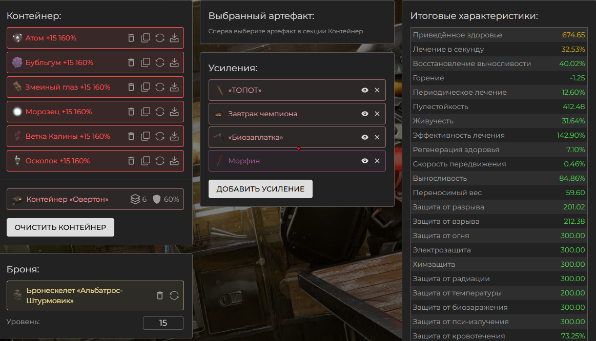This screenshot has width=596, height=341.
Task: Remove the «ТОПОТ» boost with X
Action: tap(377, 90)
